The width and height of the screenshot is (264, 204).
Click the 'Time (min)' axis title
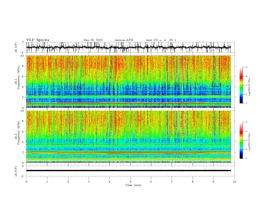[133, 185]
